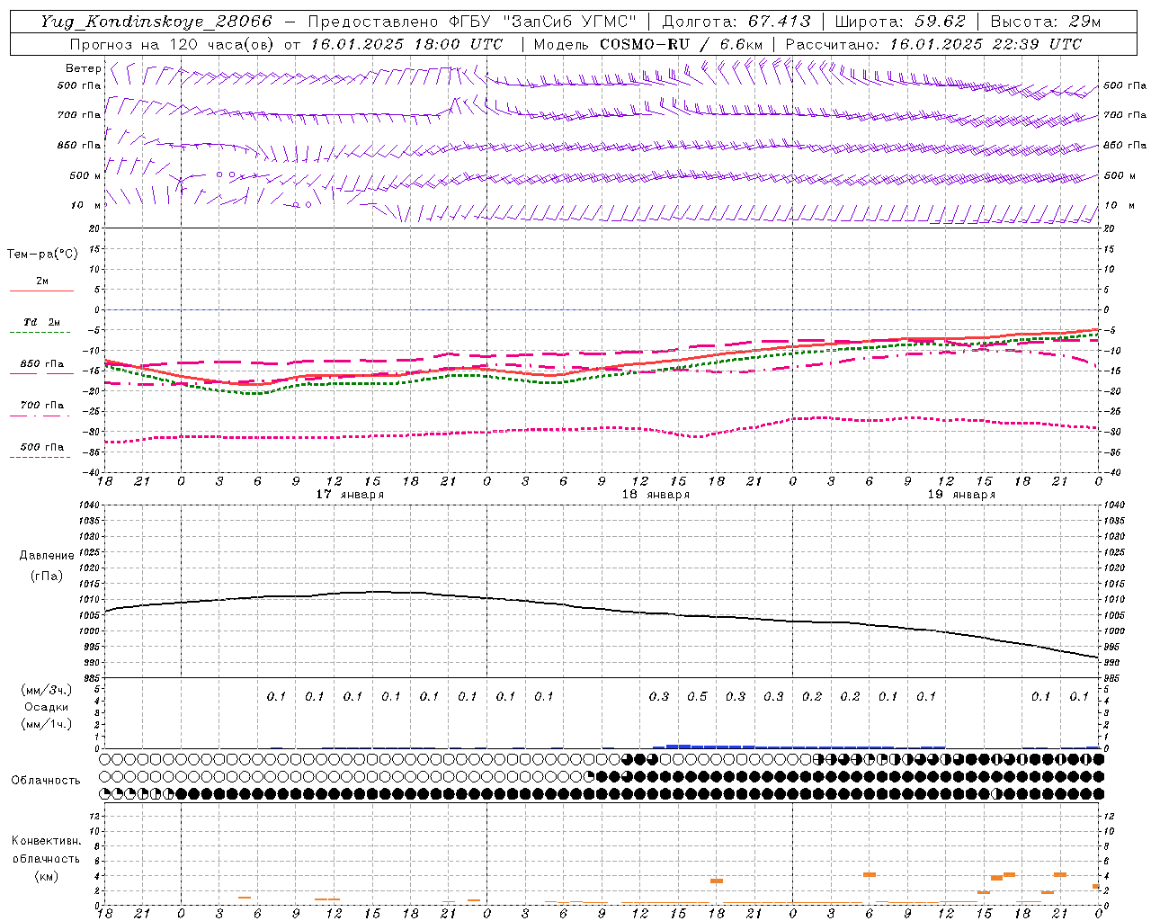Click the (гПа) pressure unit label
Screen dimensions: 1151x921
point(47,576)
